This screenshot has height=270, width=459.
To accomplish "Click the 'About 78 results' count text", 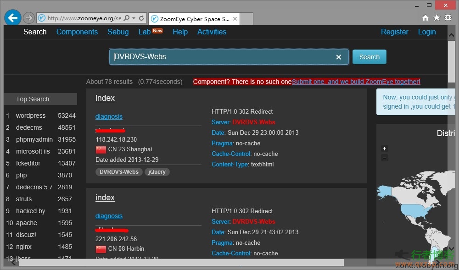I will (110, 82).
